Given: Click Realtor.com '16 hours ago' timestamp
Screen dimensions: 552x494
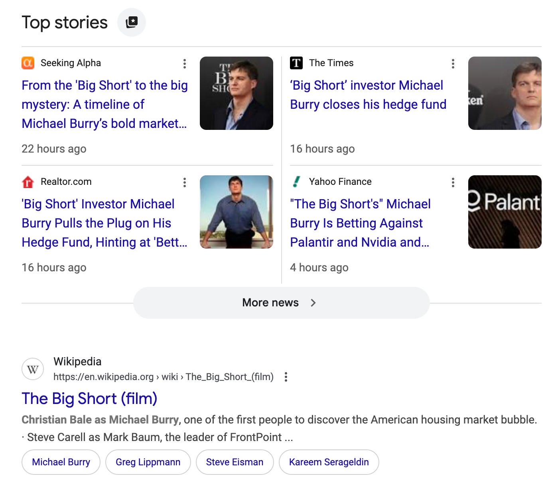Looking at the screenshot, I should click(x=54, y=267).
